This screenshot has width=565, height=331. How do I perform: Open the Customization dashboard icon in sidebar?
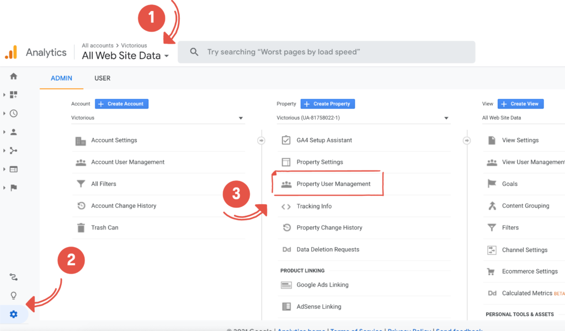[14, 95]
